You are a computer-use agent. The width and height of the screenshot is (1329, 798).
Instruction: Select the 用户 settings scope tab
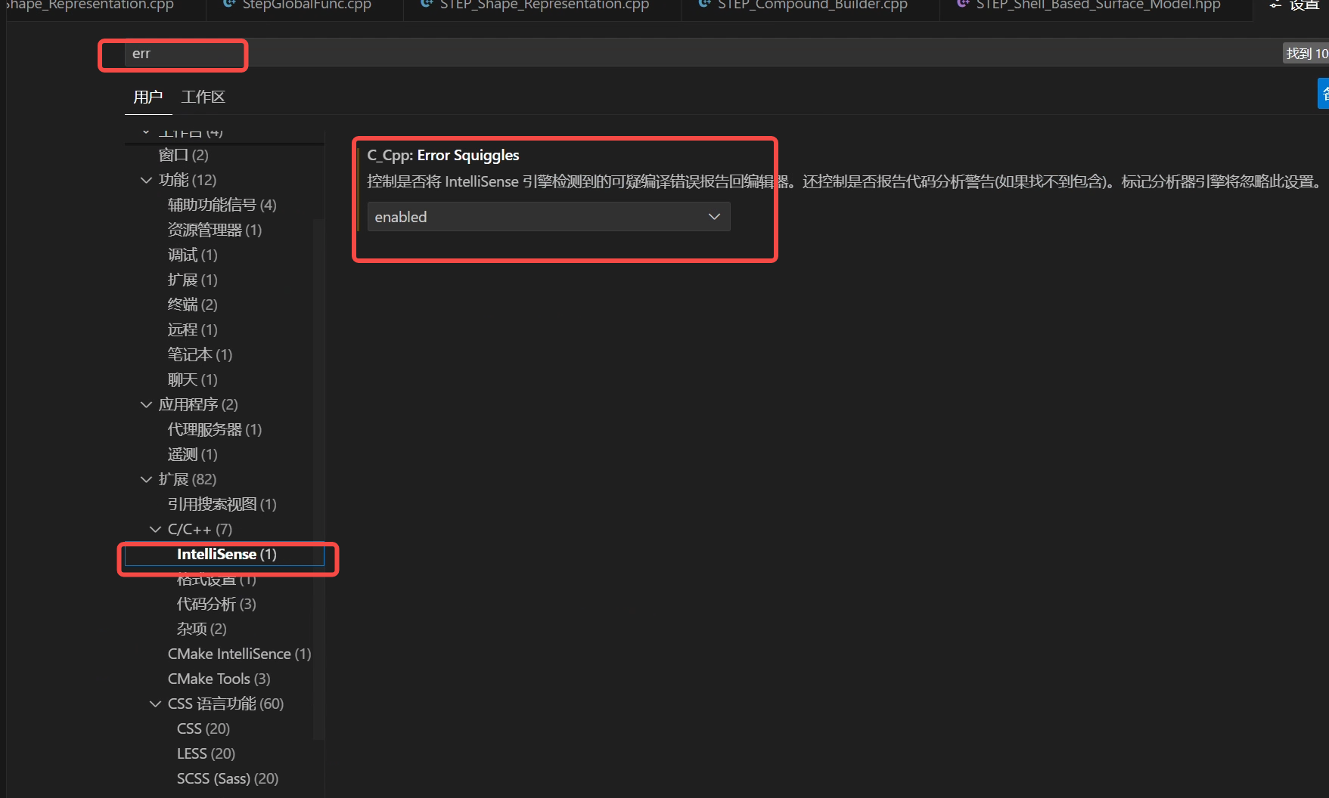pos(148,97)
